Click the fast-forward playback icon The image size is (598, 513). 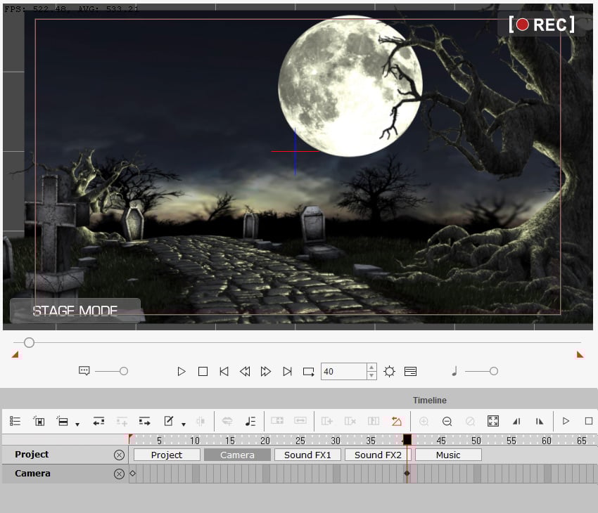pos(266,371)
